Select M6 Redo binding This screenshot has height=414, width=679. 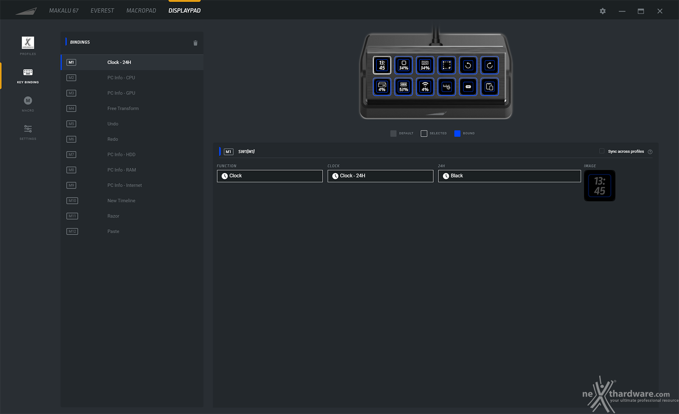pos(132,139)
